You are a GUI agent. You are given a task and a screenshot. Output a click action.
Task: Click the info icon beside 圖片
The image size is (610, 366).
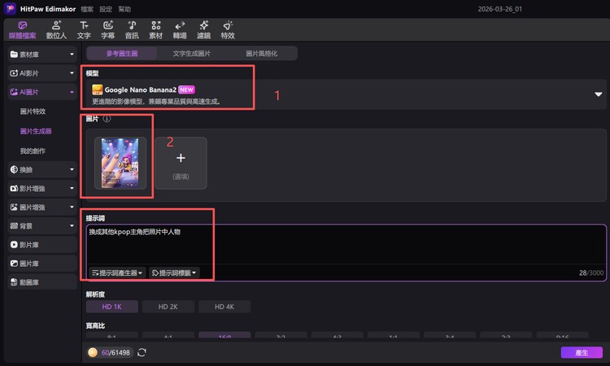click(x=107, y=119)
